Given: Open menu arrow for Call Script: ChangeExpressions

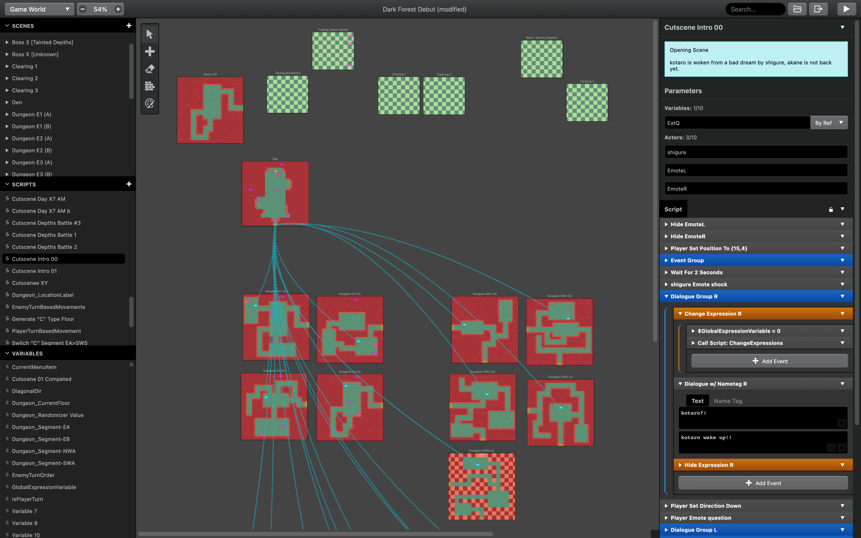Looking at the screenshot, I should 842,343.
